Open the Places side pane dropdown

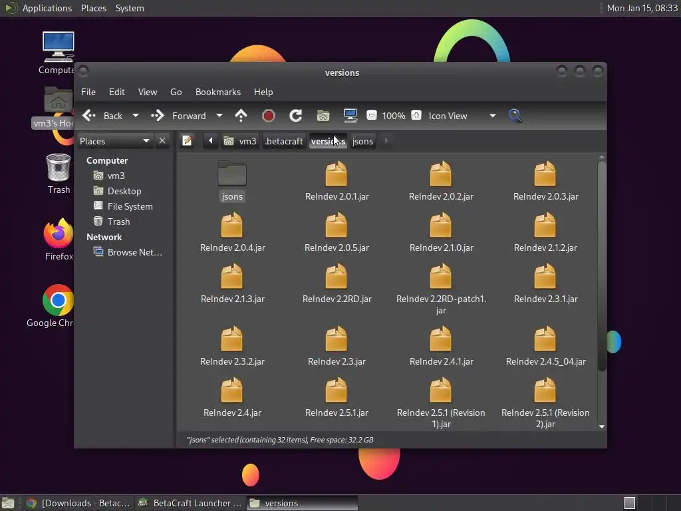[x=146, y=141]
